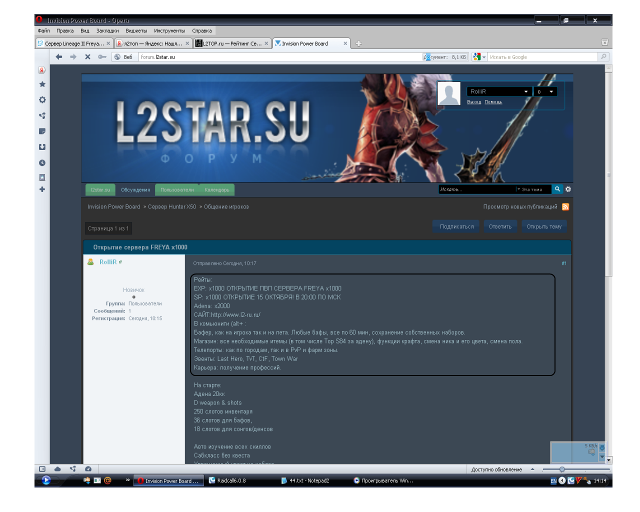Toggle the panels button in the status bar
This screenshot has height=512, width=640.
click(42, 469)
